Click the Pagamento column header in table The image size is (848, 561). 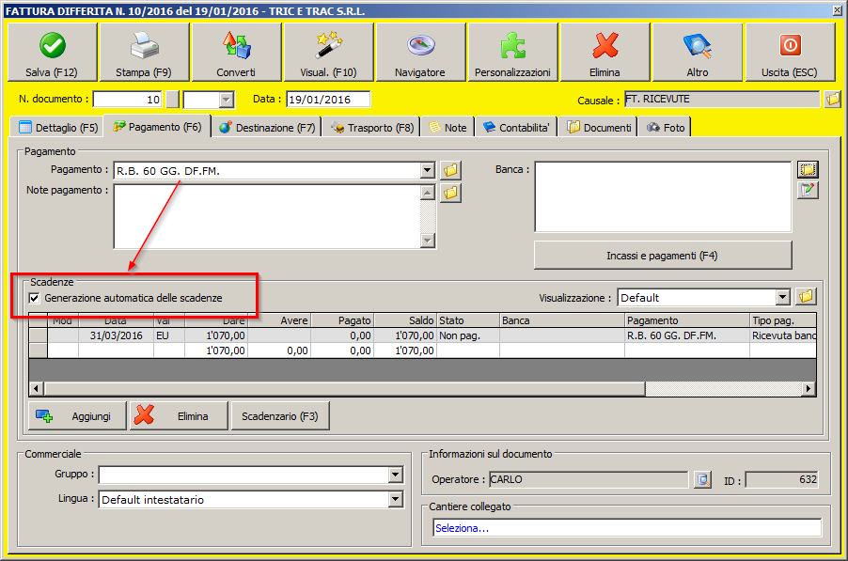pyautogui.click(x=687, y=320)
